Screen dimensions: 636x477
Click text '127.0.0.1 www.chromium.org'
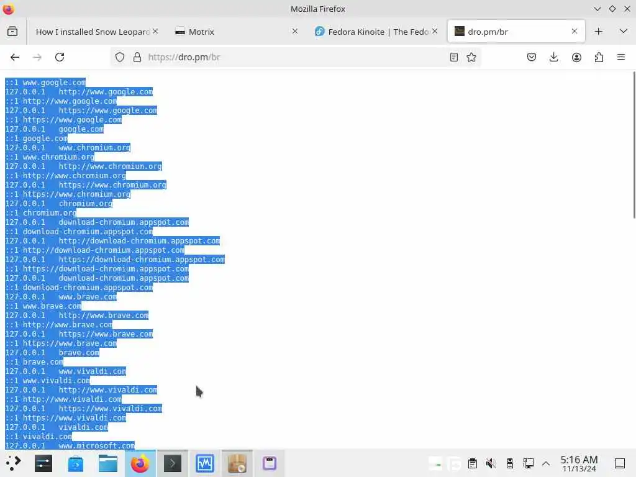point(68,148)
